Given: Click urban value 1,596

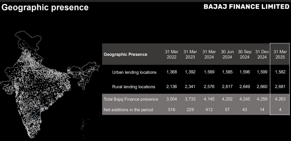Looking at the screenshot, I should coord(245,72).
